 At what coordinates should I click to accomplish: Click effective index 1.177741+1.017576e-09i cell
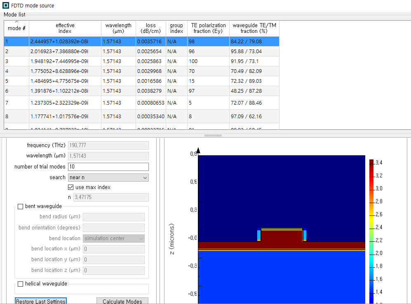point(65,117)
